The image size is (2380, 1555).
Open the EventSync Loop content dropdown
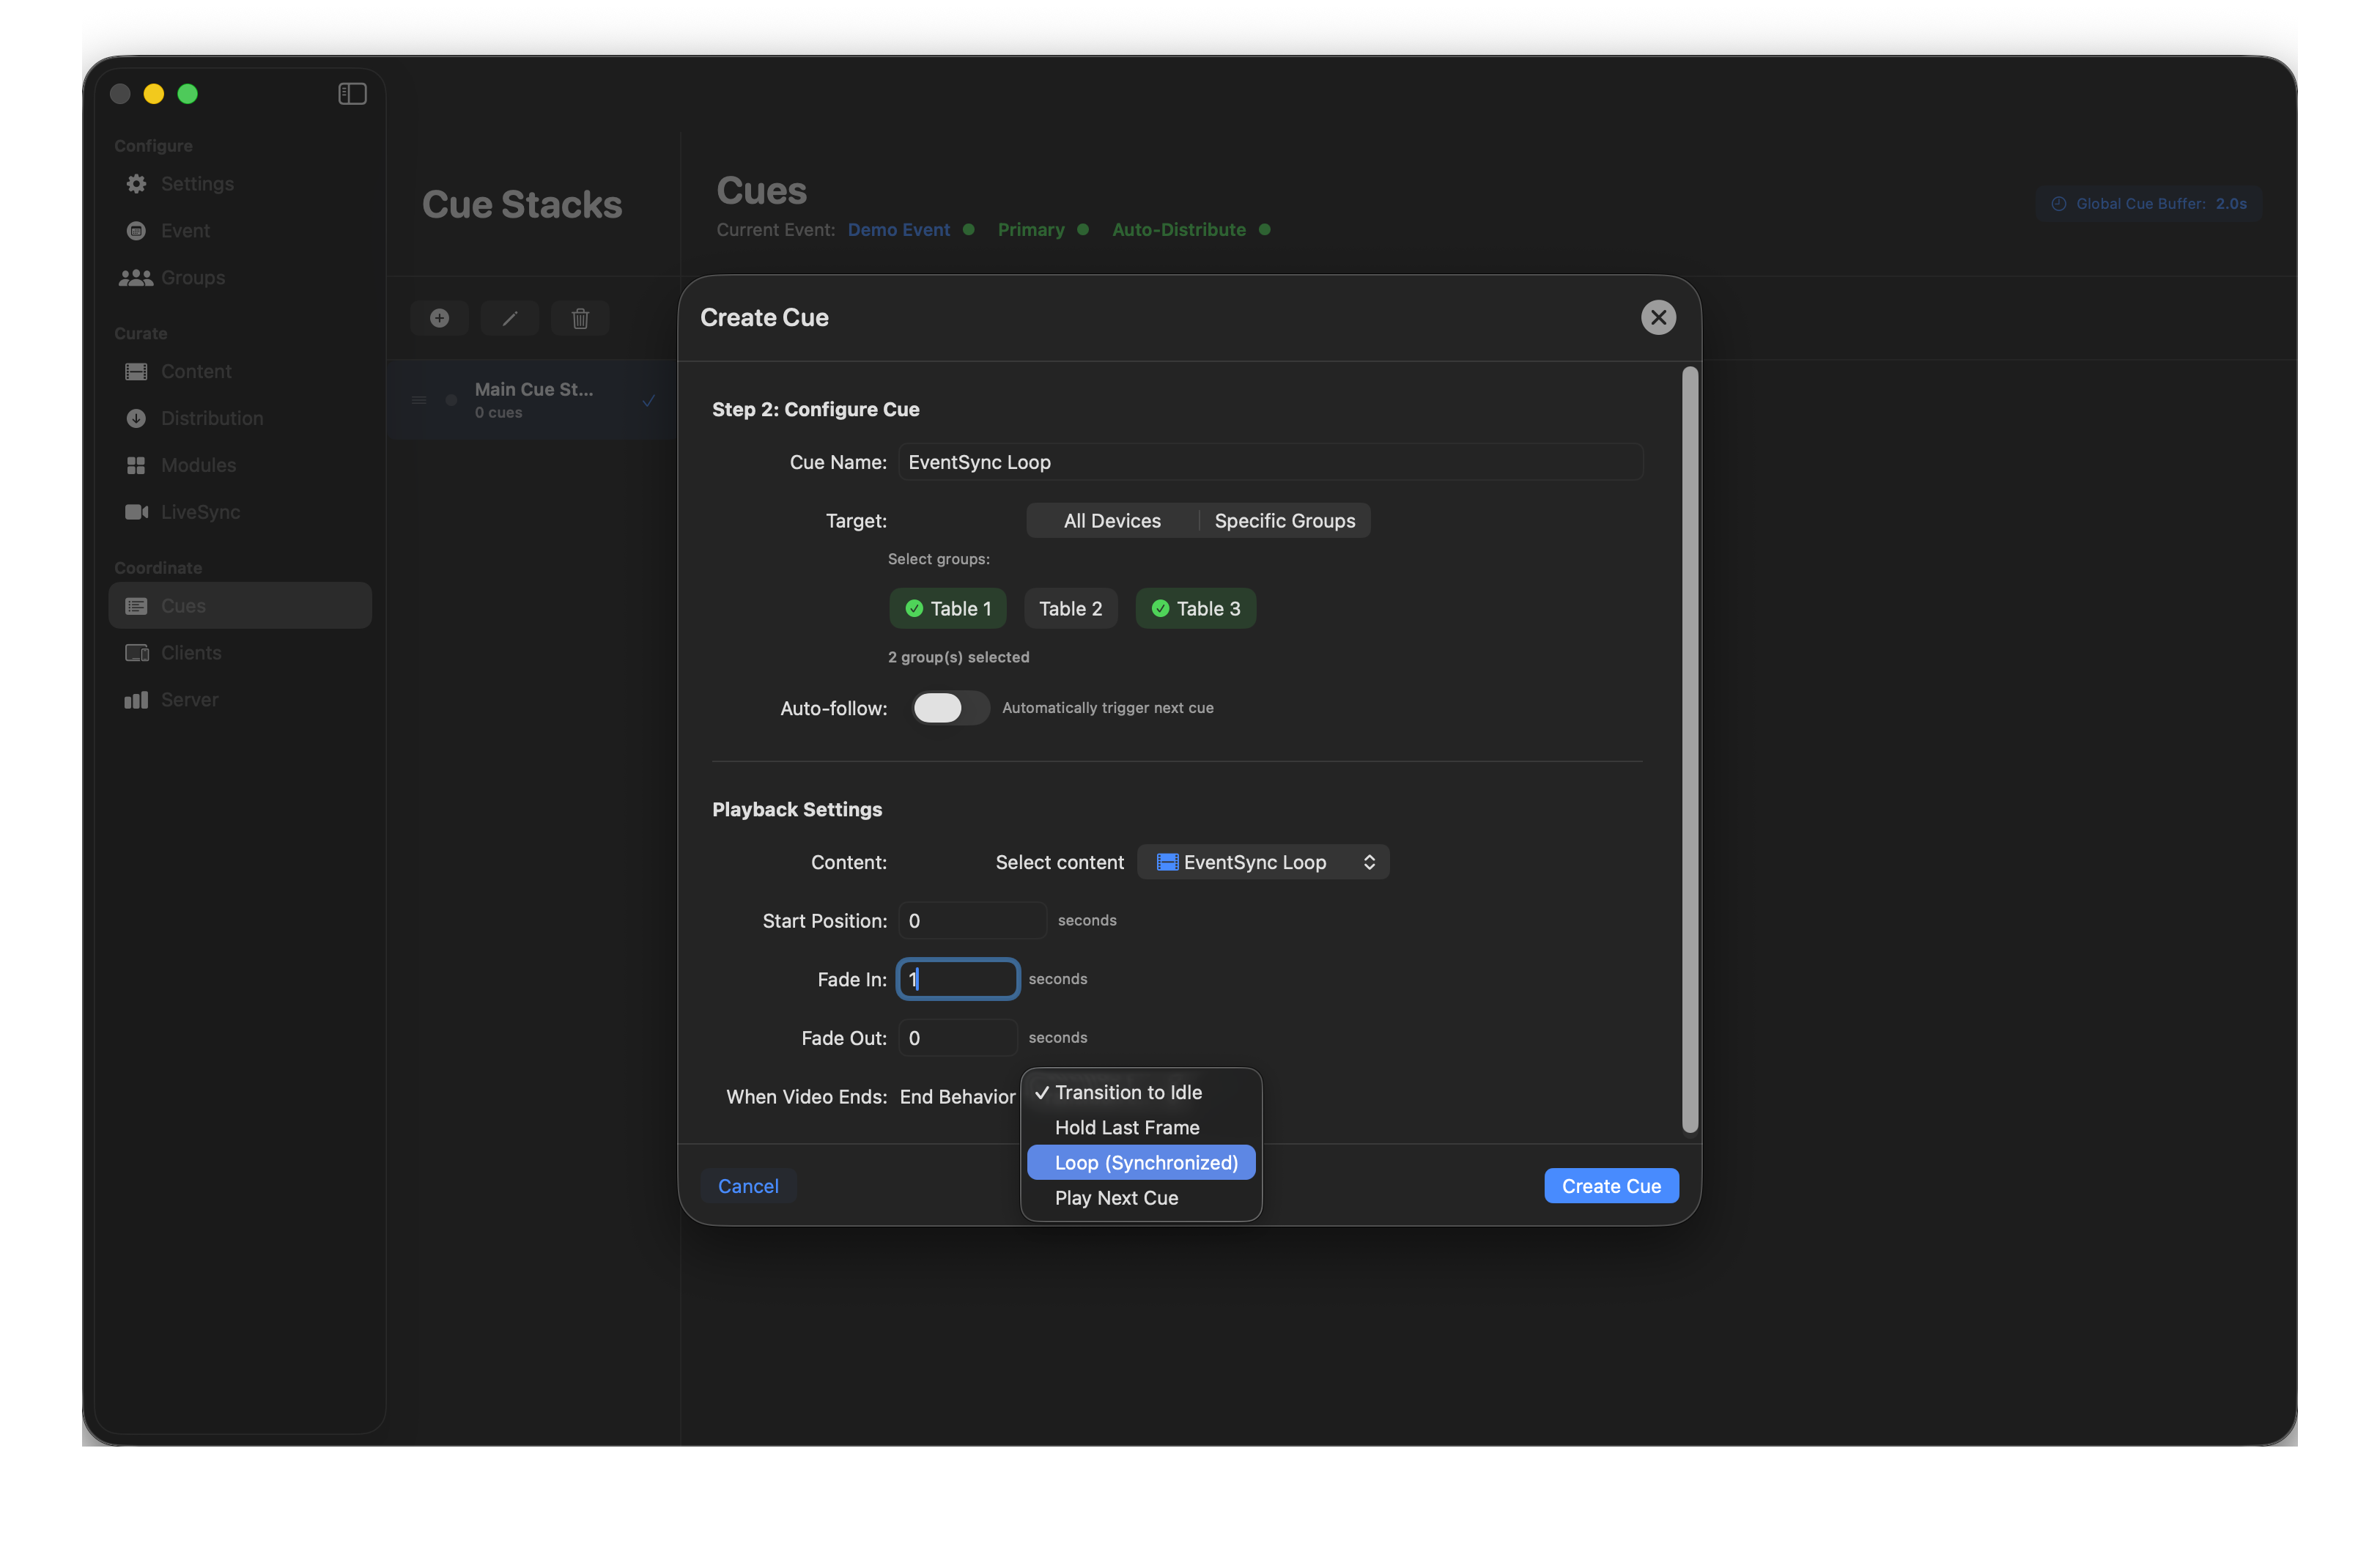click(x=1263, y=863)
